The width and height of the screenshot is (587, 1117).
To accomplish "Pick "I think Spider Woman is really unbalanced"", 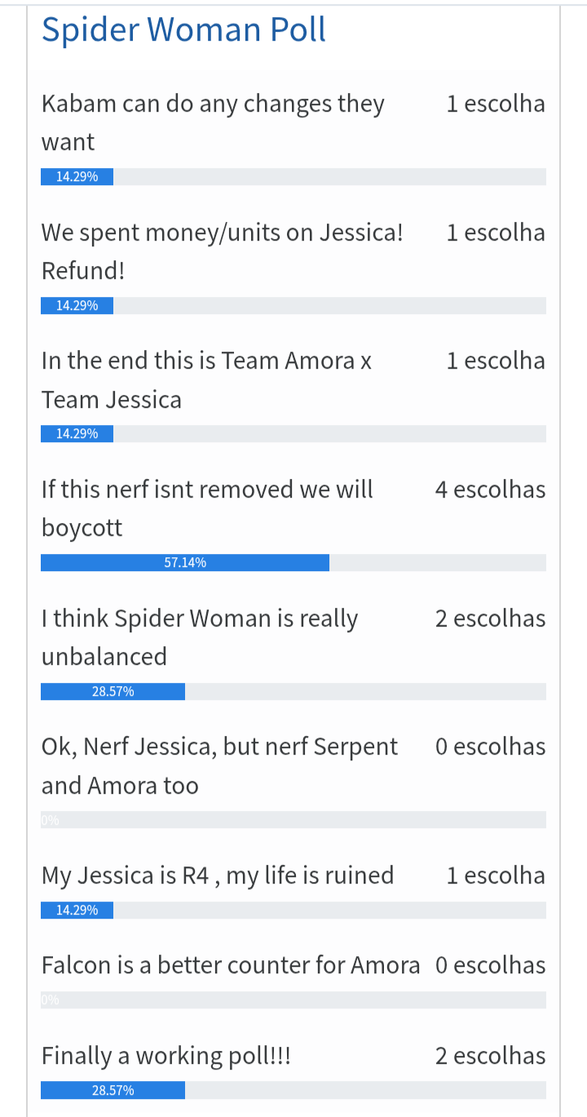I will click(200, 636).
